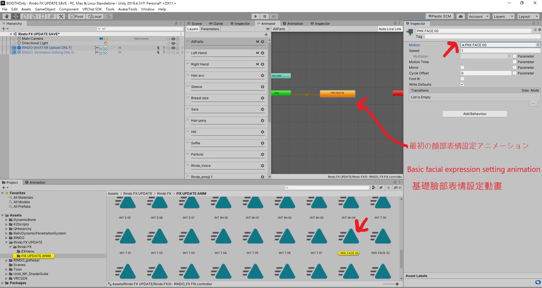Viewport: 542px width, 288px height.
Task: Open the Layout dropdown
Action: [528, 16]
